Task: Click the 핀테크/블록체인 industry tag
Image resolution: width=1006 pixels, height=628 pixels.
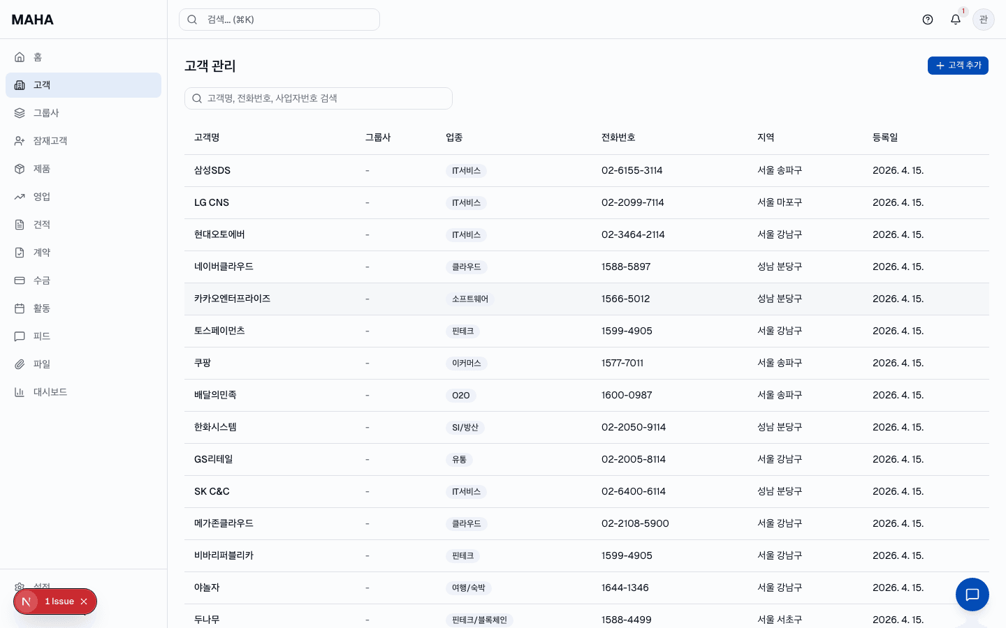Action: point(479,620)
